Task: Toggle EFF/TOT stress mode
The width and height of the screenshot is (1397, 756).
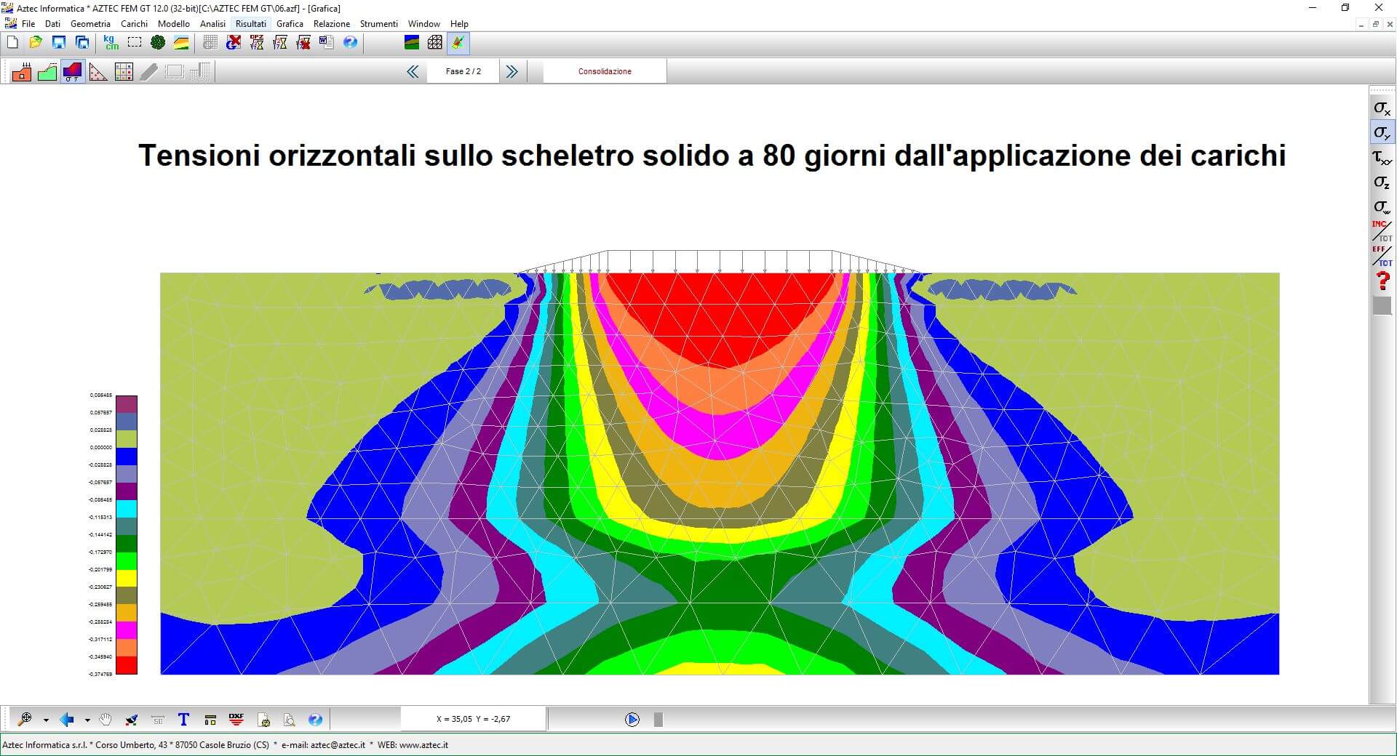Action: 1381,256
